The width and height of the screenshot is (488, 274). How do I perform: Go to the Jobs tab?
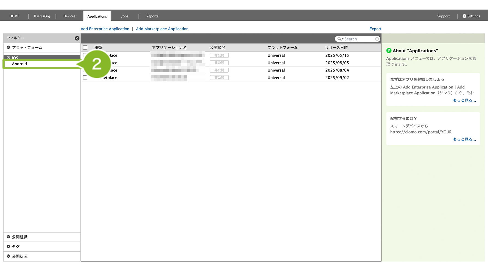125,16
